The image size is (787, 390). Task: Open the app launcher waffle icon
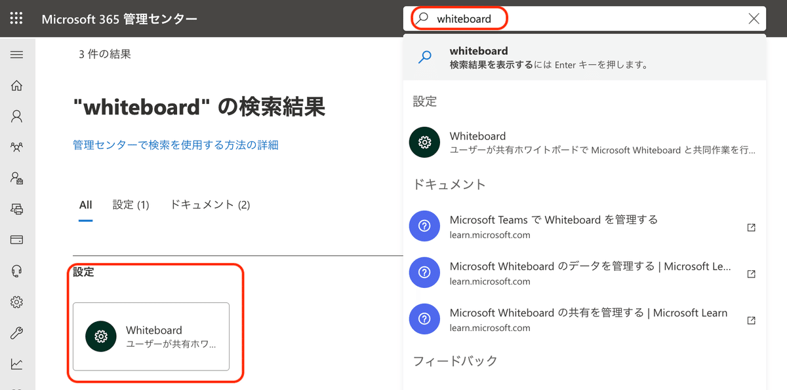tap(16, 18)
